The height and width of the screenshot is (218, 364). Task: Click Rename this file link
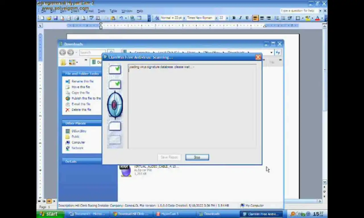(82, 81)
